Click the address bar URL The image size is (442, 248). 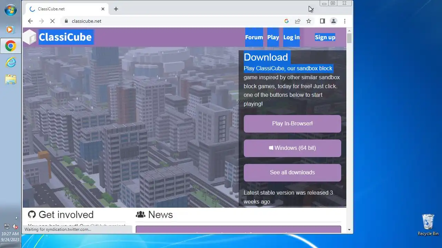click(x=86, y=21)
